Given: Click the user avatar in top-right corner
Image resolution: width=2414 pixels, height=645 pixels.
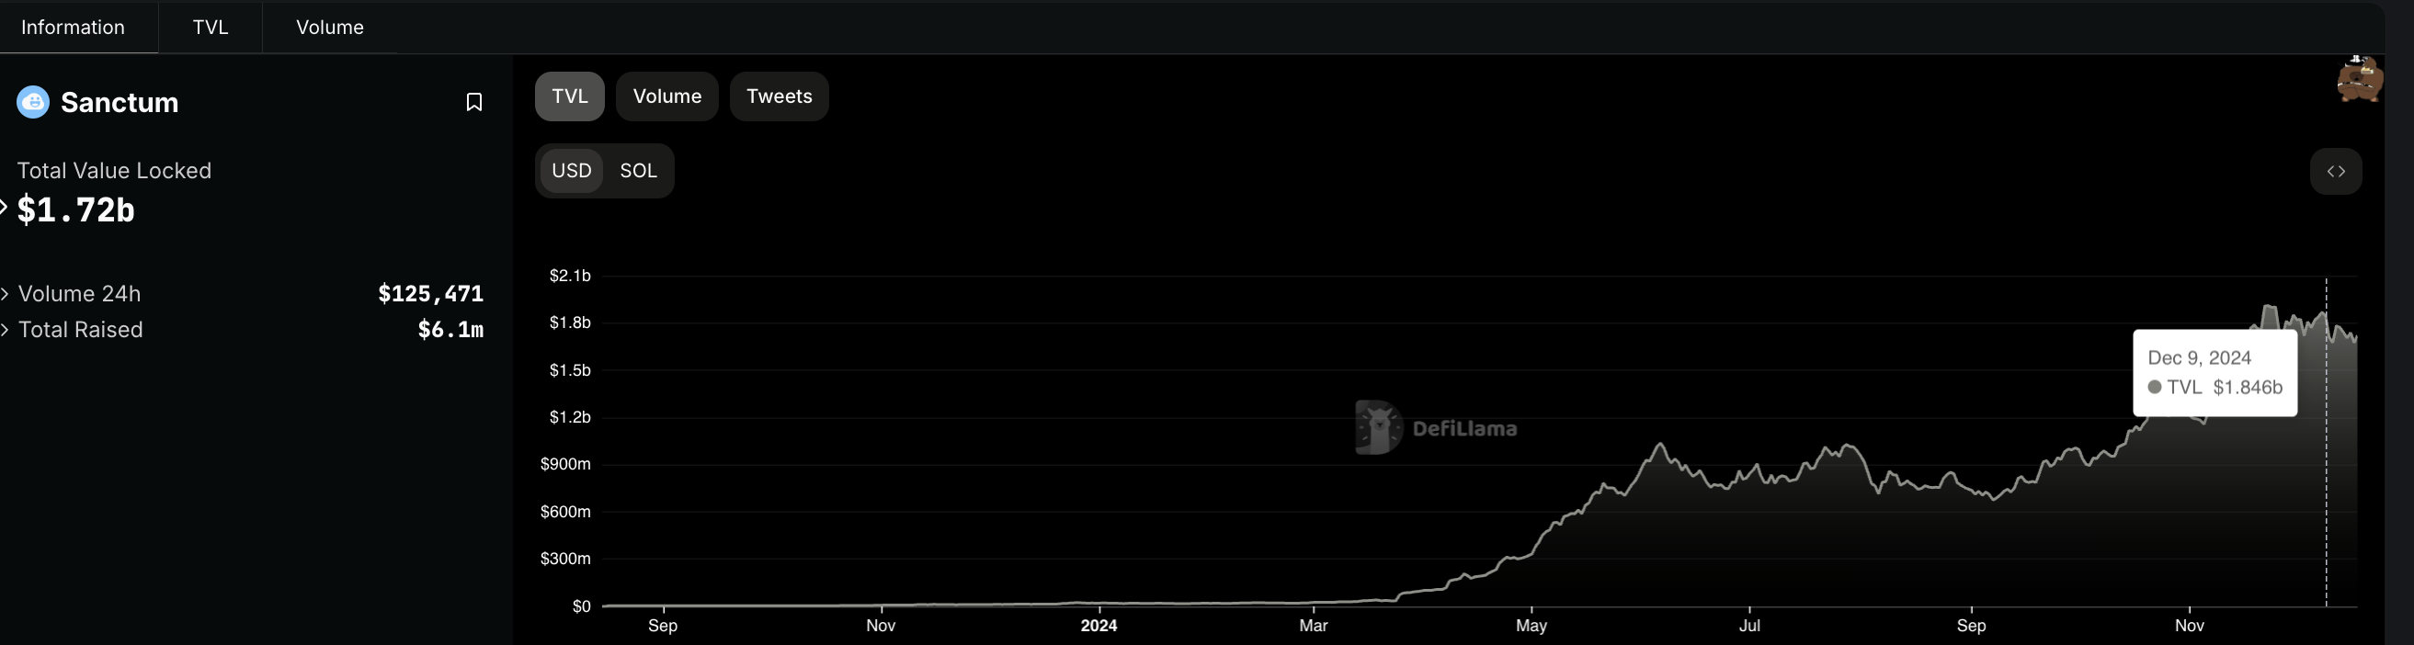Looking at the screenshot, I should pos(2359,80).
